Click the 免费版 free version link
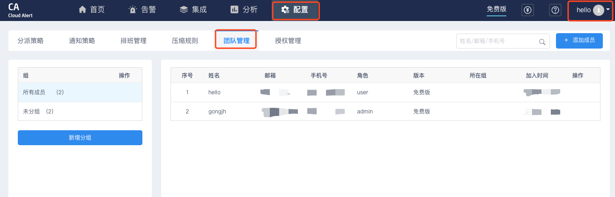 [496, 9]
